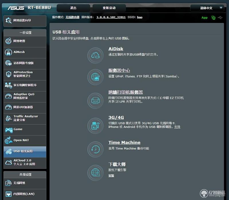Select Adaptive QoS 网络监控家 menu item
The width and height of the screenshot is (229, 200).
coord(25,96)
